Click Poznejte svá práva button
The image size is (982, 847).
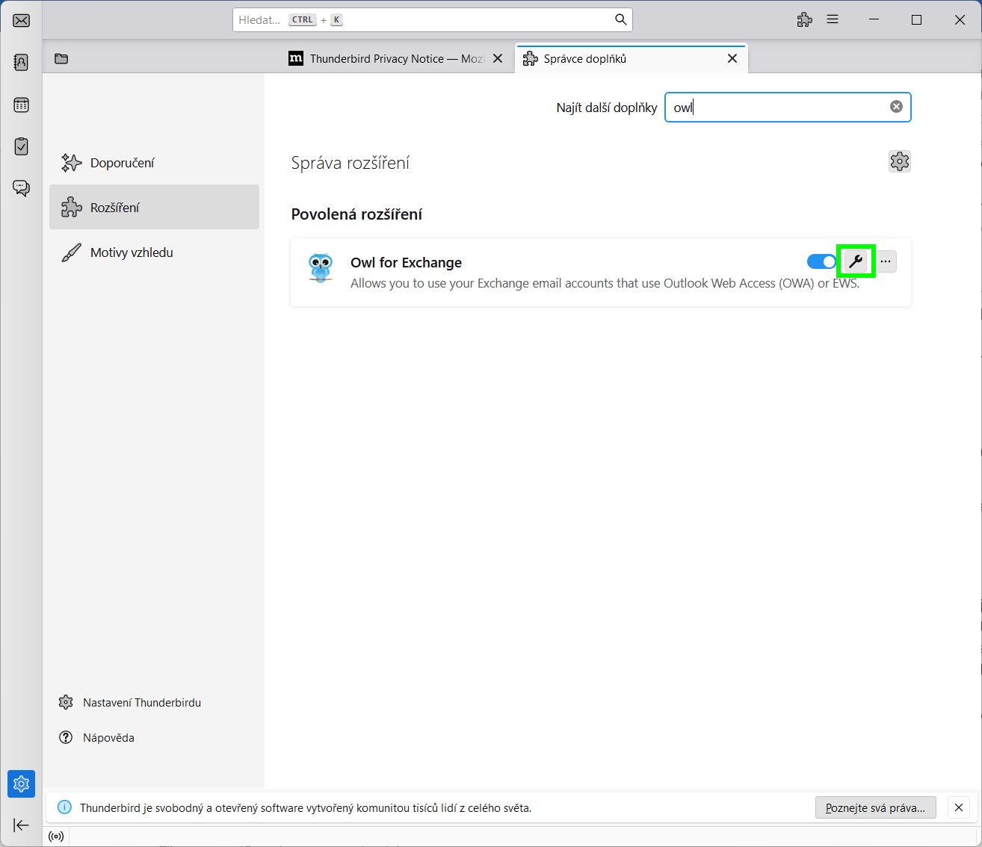pos(875,807)
